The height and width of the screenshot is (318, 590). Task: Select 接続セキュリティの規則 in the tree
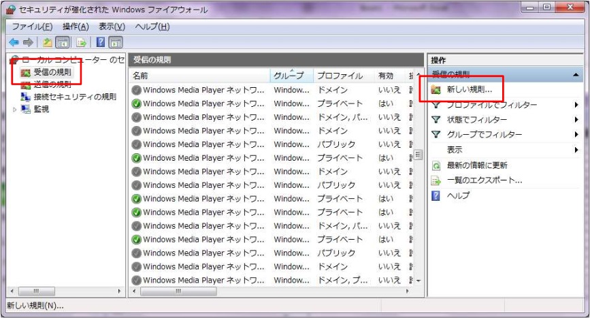pos(75,97)
